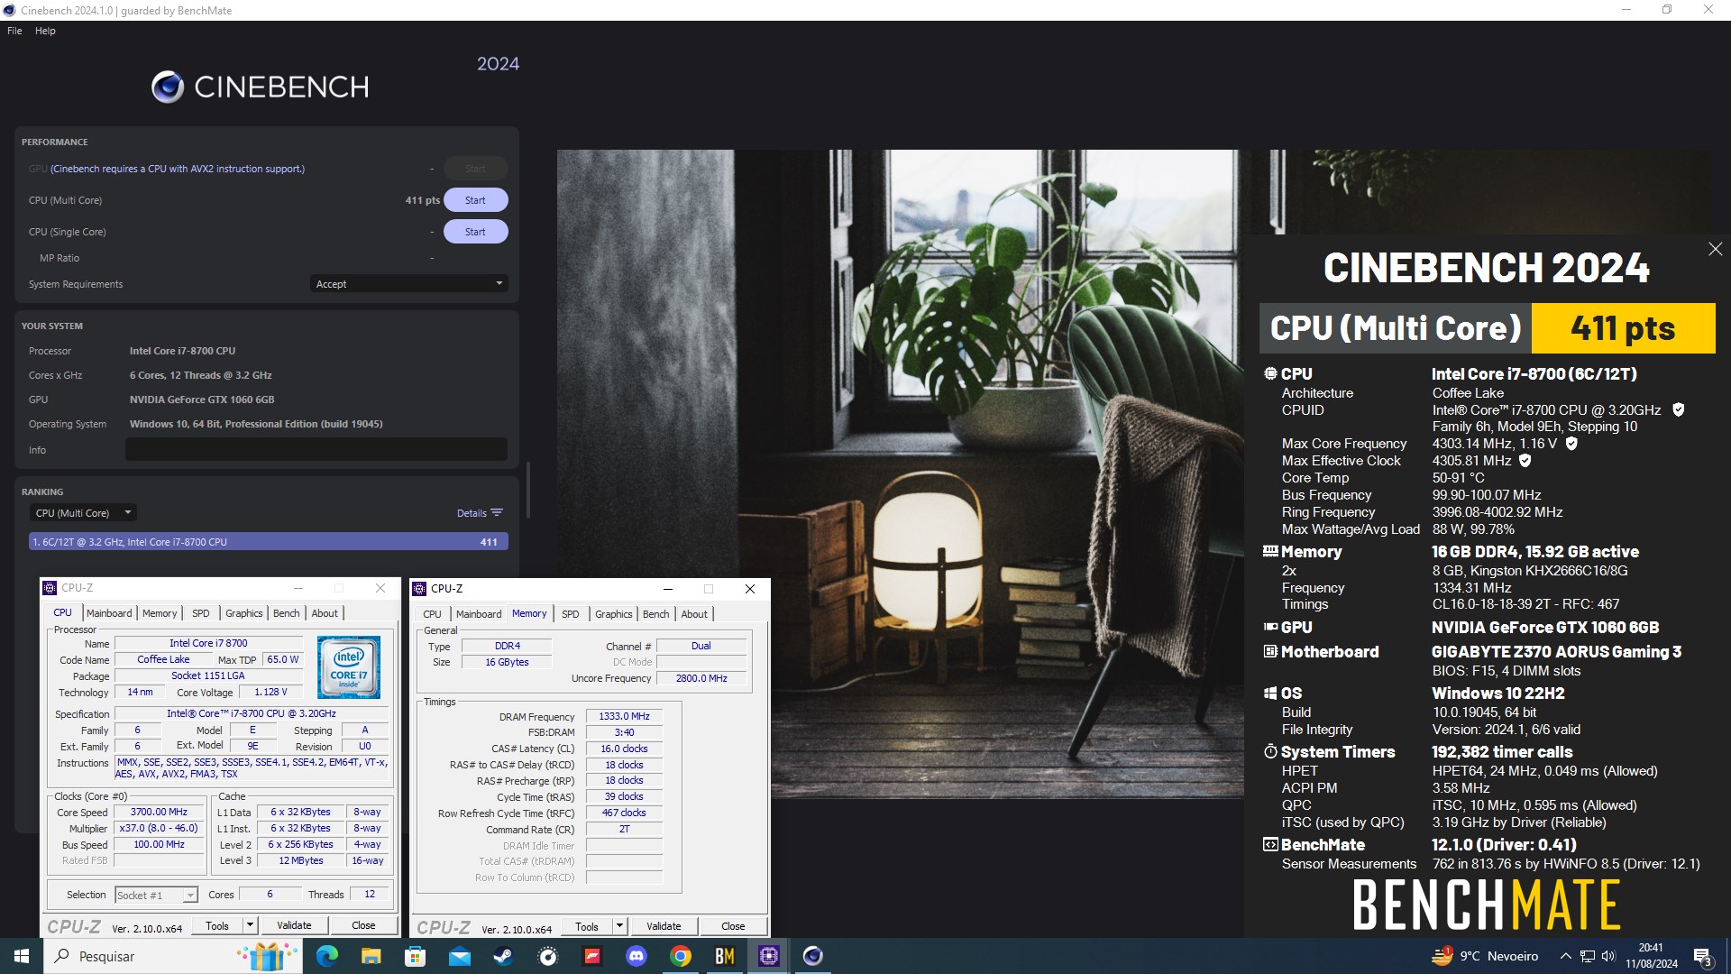The width and height of the screenshot is (1731, 974).
Task: Minimize the right CPU-Z window
Action: [x=668, y=589]
